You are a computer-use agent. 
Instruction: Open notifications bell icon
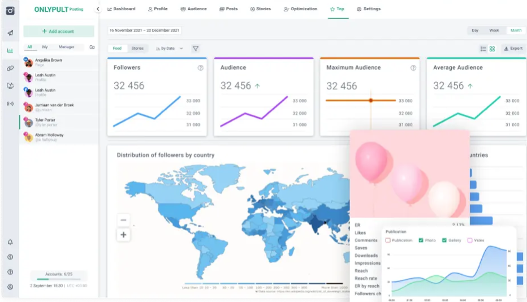(x=10, y=242)
